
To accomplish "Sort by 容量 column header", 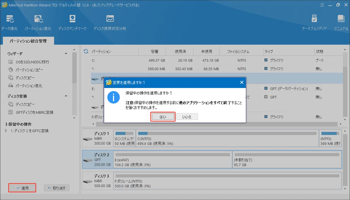I will point(155,52).
